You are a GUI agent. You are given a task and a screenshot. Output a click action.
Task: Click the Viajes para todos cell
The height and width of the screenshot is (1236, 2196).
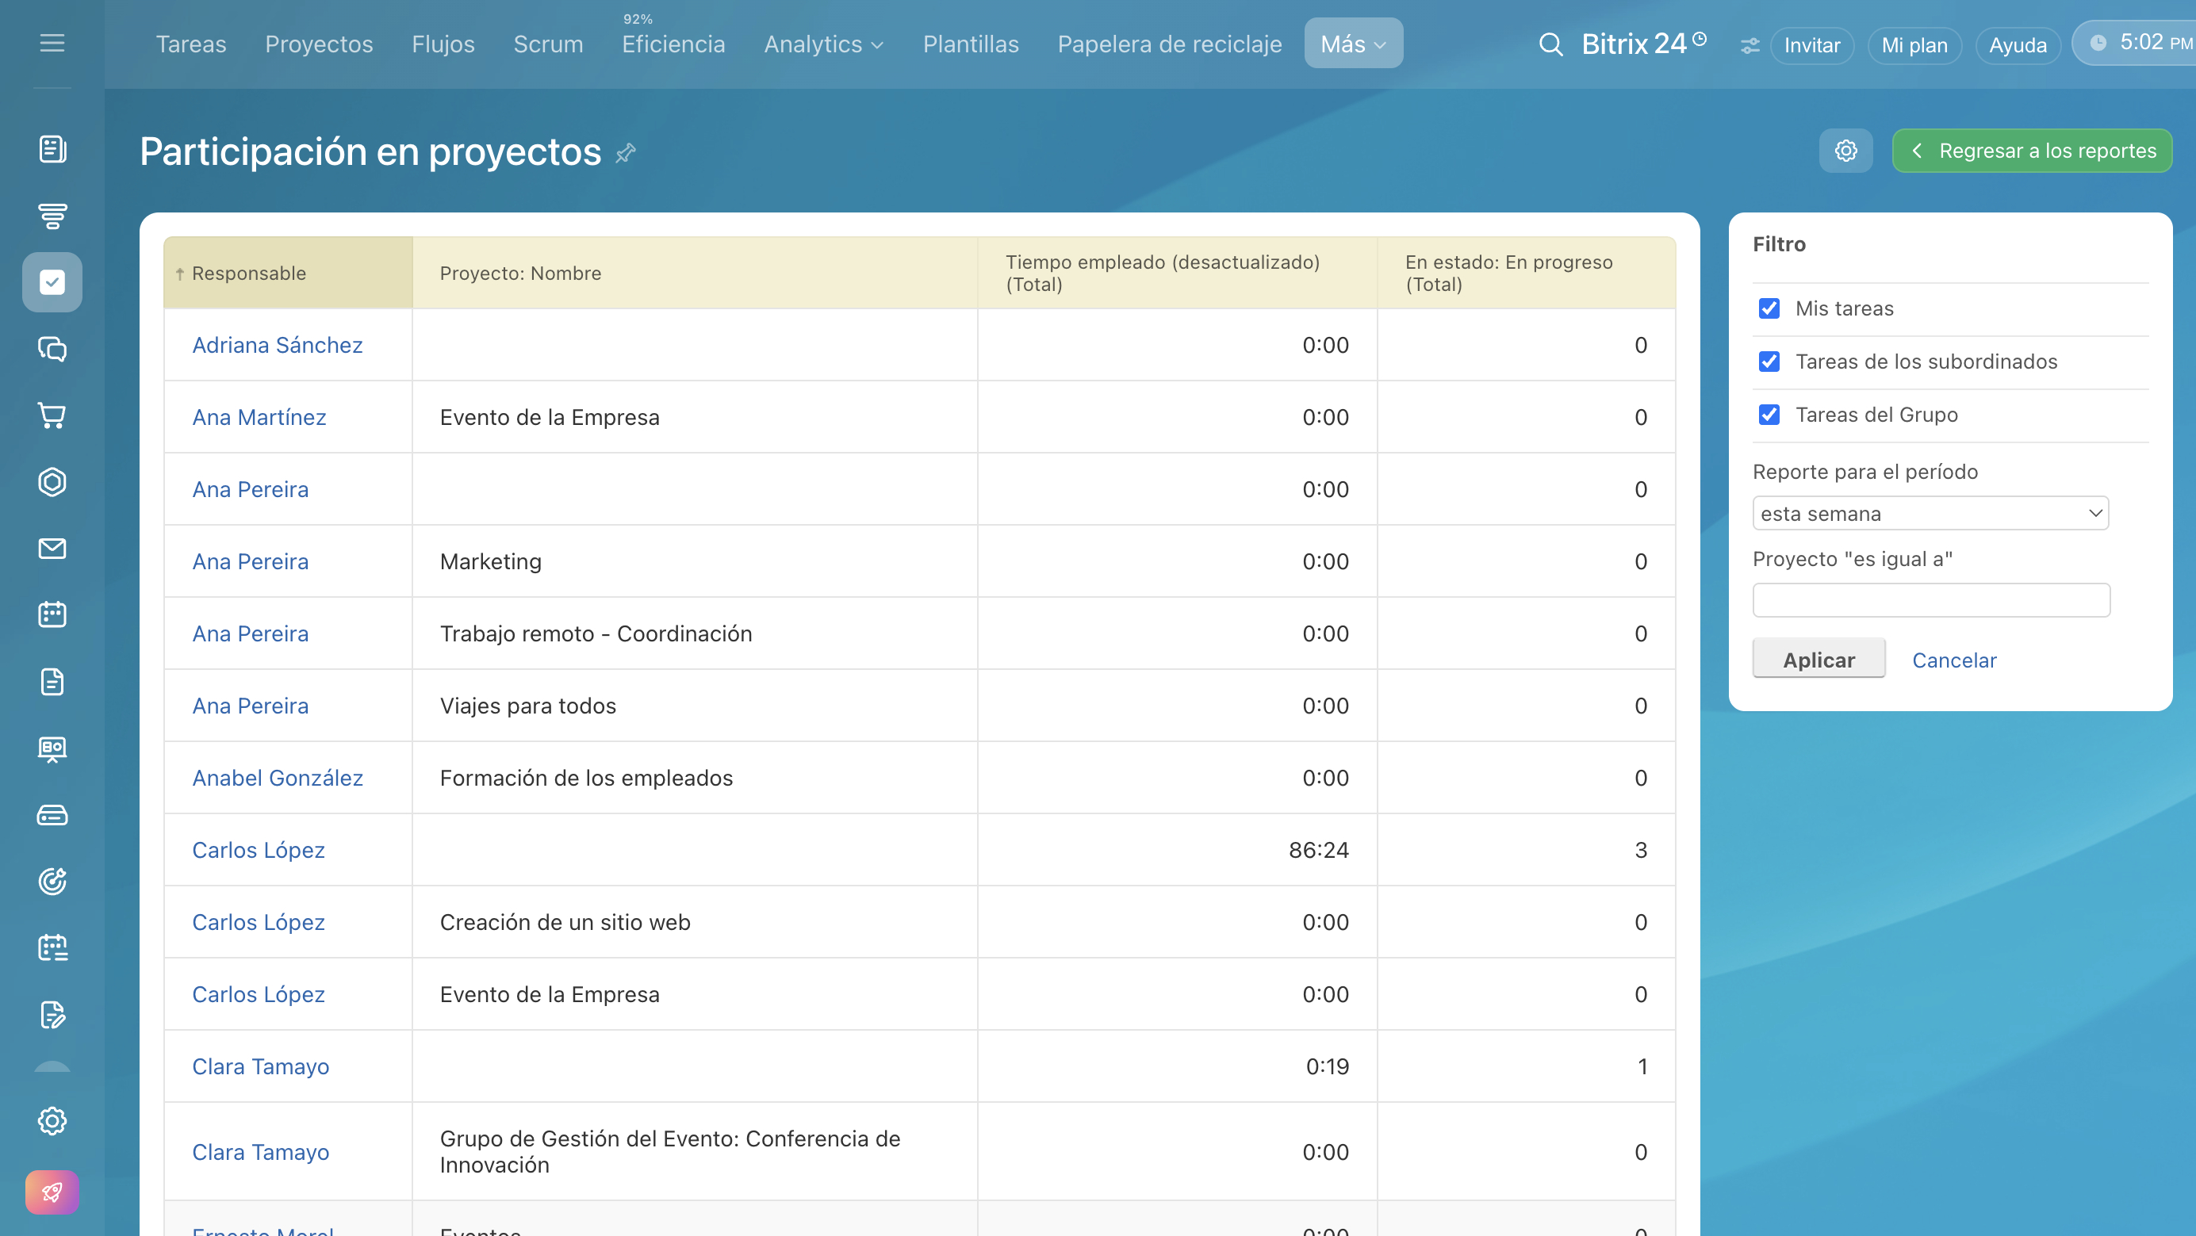[695, 706]
